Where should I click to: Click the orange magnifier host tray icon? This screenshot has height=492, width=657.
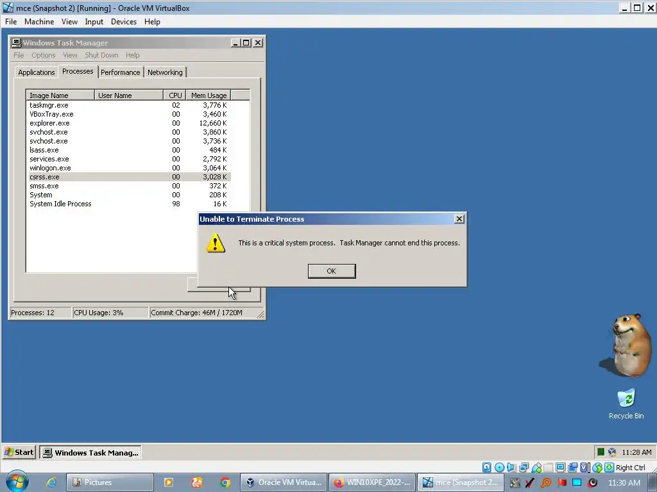[x=545, y=482]
